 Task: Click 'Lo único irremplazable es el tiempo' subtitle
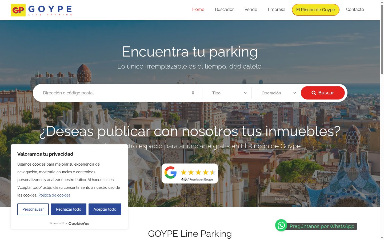click(x=190, y=66)
